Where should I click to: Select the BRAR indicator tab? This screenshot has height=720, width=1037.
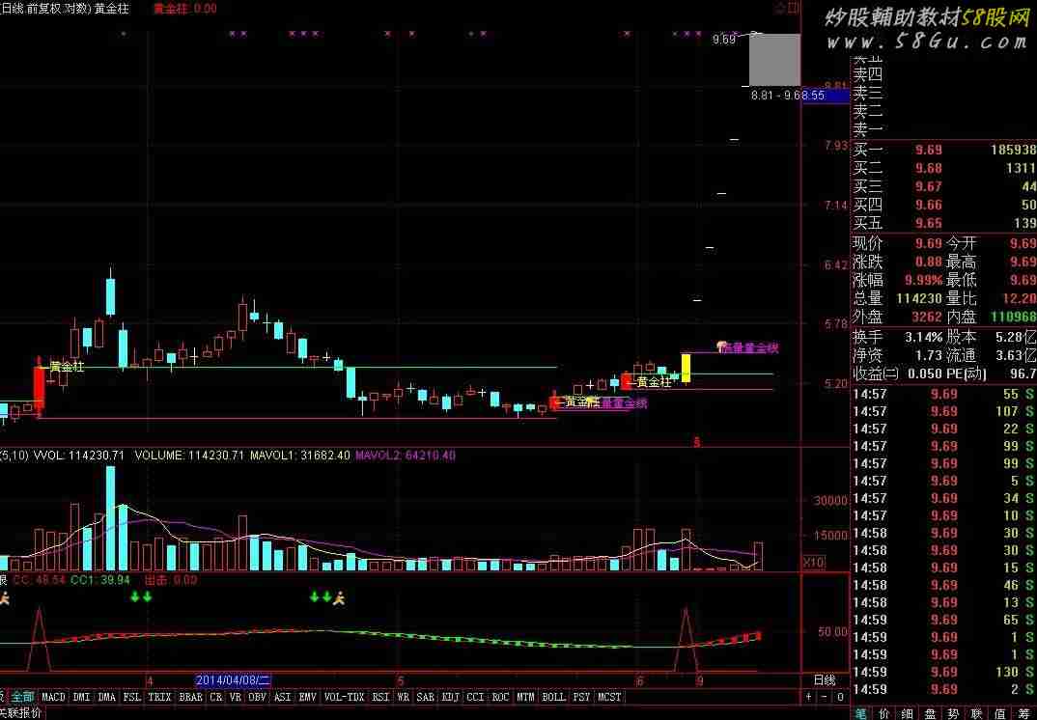click(x=191, y=697)
